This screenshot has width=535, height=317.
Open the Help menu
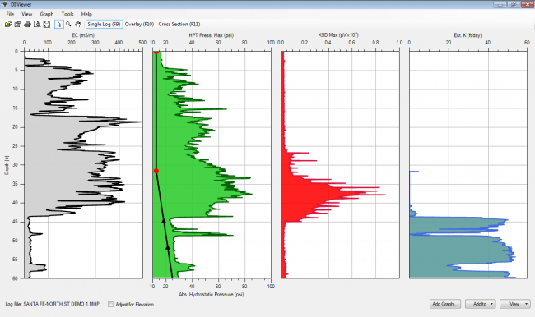click(86, 14)
